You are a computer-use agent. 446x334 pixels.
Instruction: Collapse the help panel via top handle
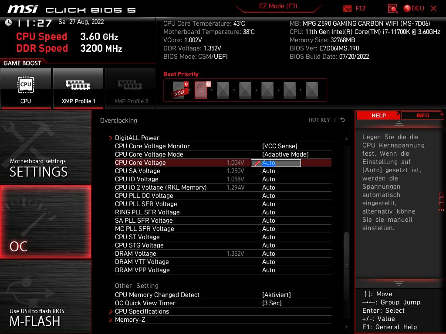click(x=399, y=124)
